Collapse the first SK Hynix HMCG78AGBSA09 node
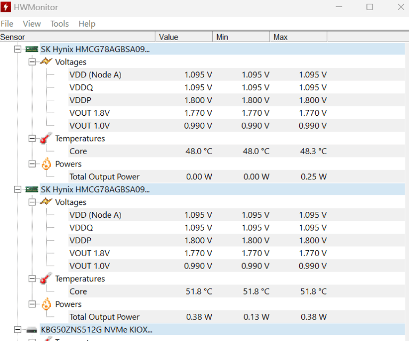Viewport: 409px width, 341px height. [x=18, y=49]
